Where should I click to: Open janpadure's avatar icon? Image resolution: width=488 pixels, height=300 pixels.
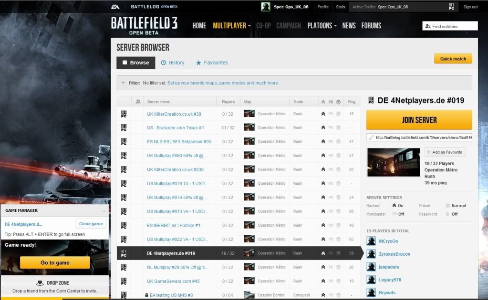[x=371, y=267]
